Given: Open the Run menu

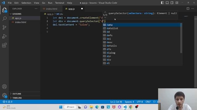Looking at the screenshot, I should [50, 3].
